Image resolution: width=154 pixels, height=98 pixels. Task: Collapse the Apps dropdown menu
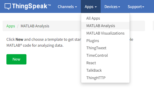[91, 7]
